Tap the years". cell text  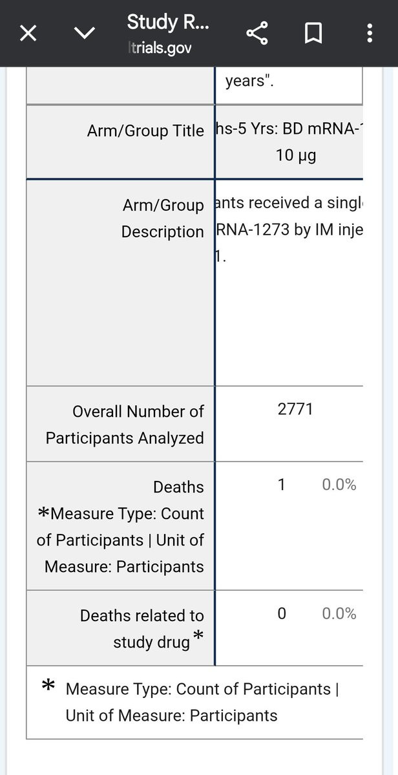pyautogui.click(x=249, y=82)
